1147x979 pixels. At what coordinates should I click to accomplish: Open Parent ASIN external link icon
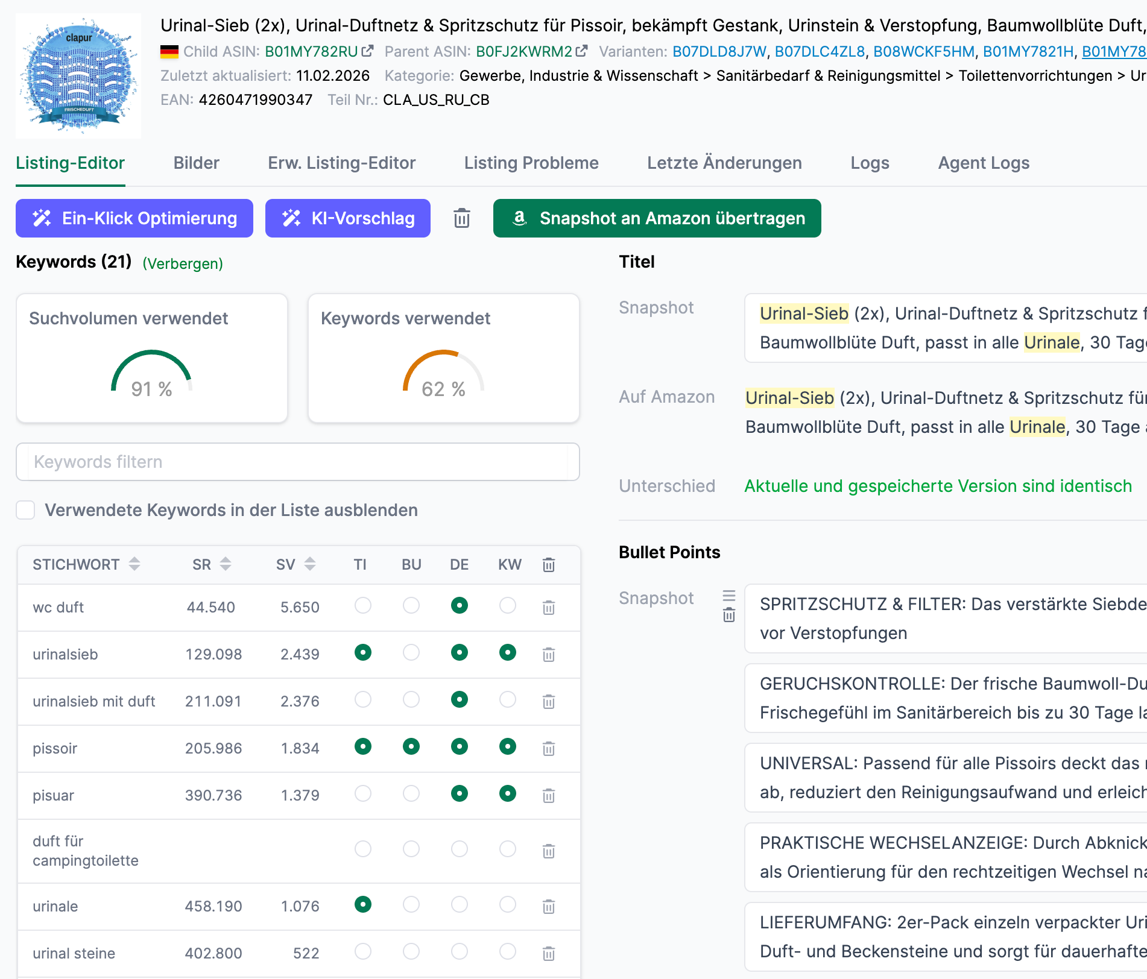[x=581, y=52]
